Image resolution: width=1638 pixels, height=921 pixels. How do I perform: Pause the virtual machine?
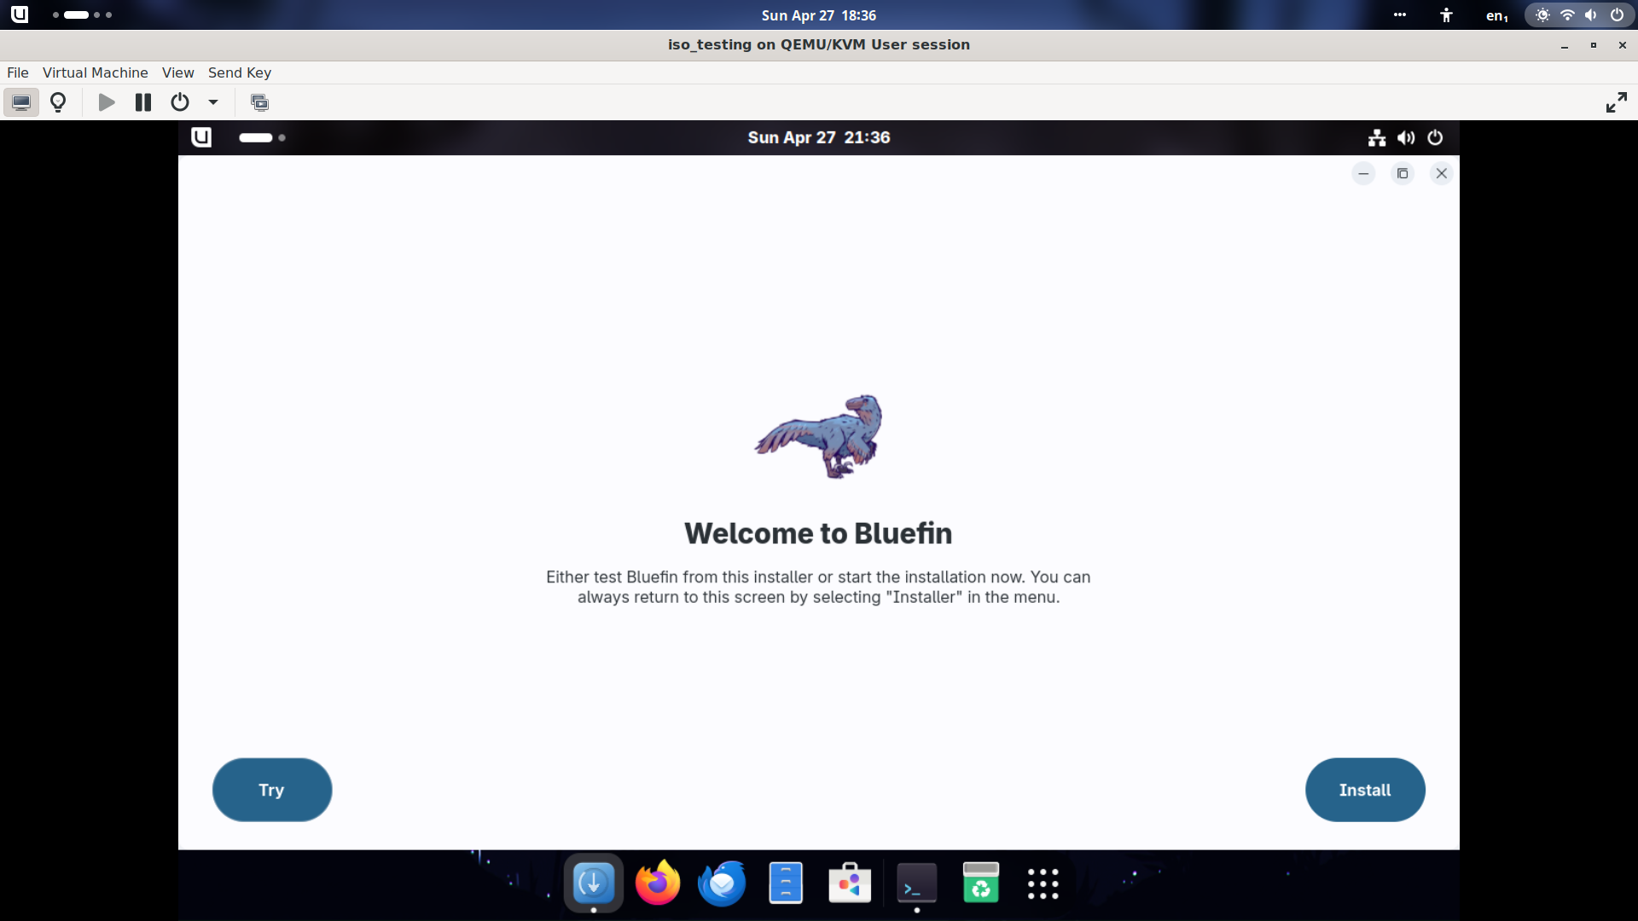pyautogui.click(x=143, y=102)
